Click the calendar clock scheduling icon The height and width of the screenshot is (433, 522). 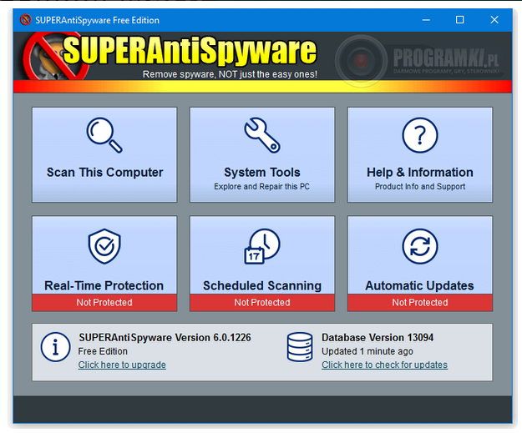262,246
